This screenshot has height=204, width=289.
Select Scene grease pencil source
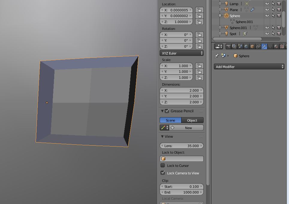170,120
